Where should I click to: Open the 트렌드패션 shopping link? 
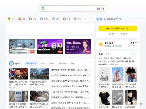point(114,64)
